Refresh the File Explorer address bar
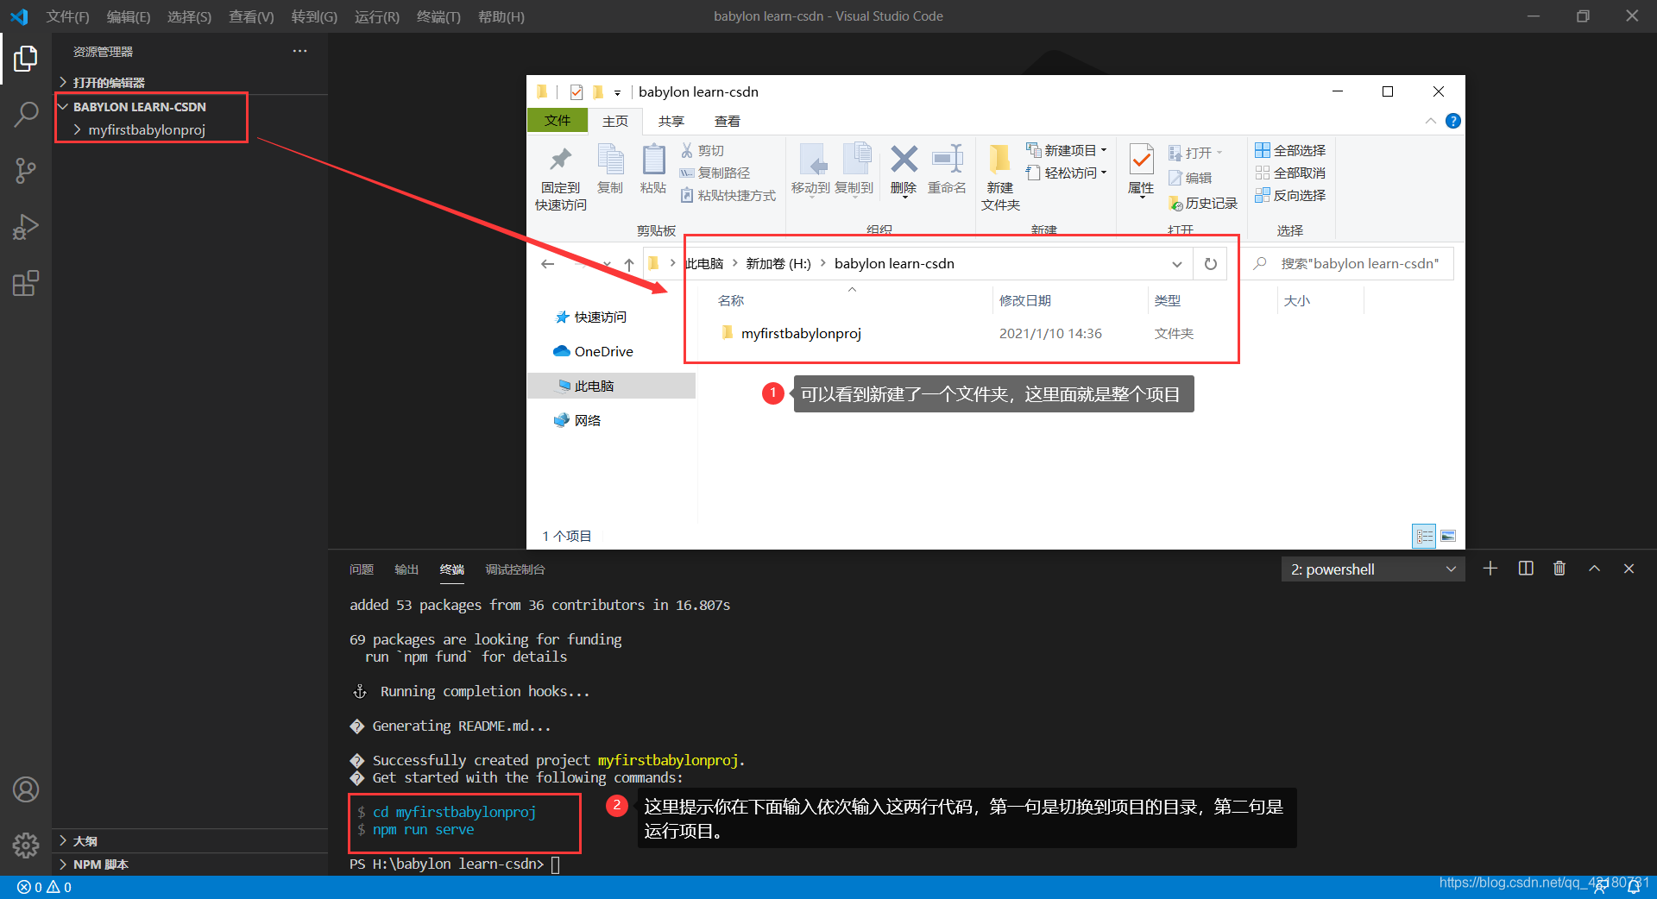 click(1211, 264)
